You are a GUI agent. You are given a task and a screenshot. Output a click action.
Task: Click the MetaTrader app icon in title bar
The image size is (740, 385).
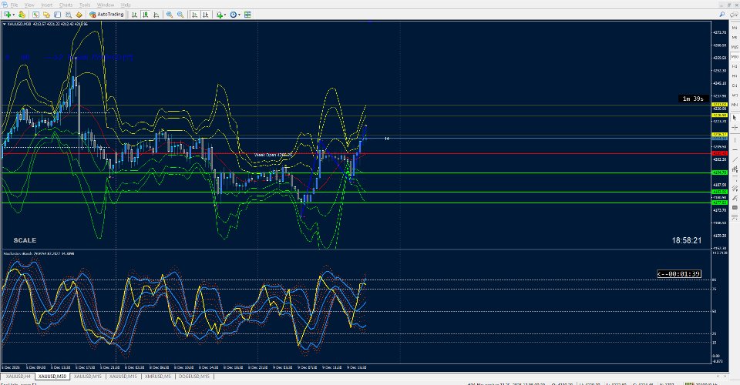pyautogui.click(x=5, y=5)
